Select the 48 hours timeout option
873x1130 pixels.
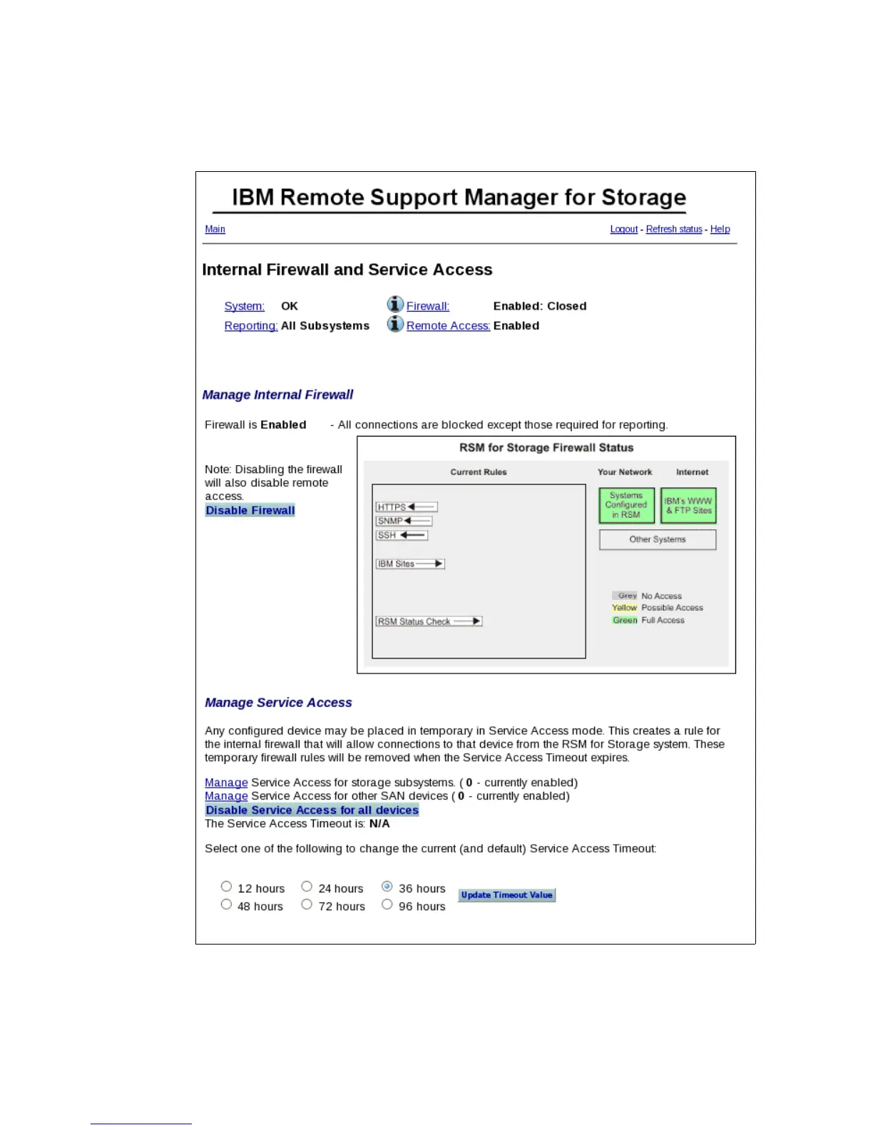tap(226, 905)
